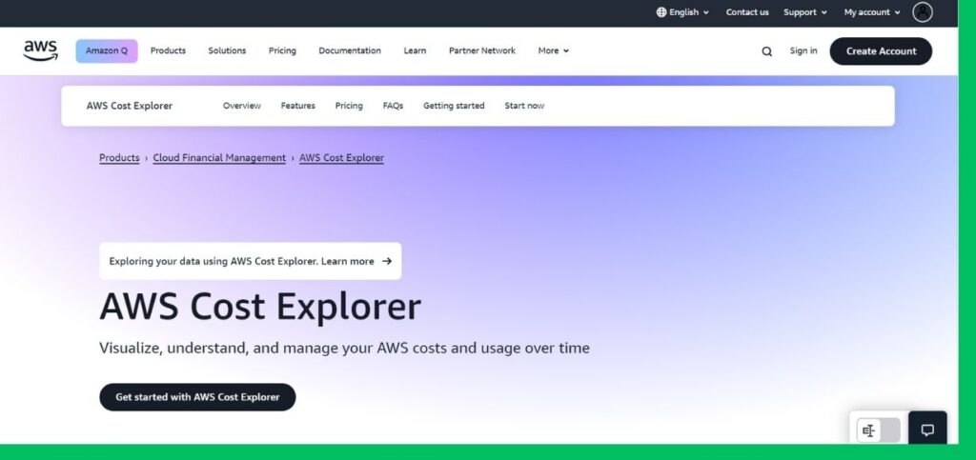976x460 pixels.
Task: Go to Cost Explorer Pricing tab
Action: point(349,106)
